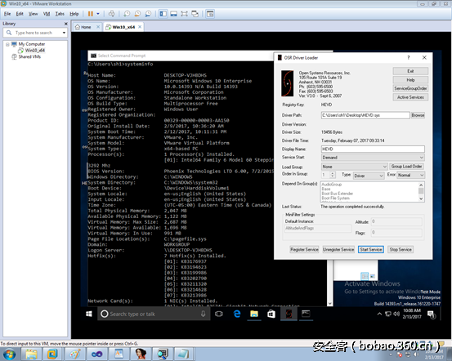This screenshot has width=452, height=361.
Task: Click the Start Service button
Action: point(371,249)
